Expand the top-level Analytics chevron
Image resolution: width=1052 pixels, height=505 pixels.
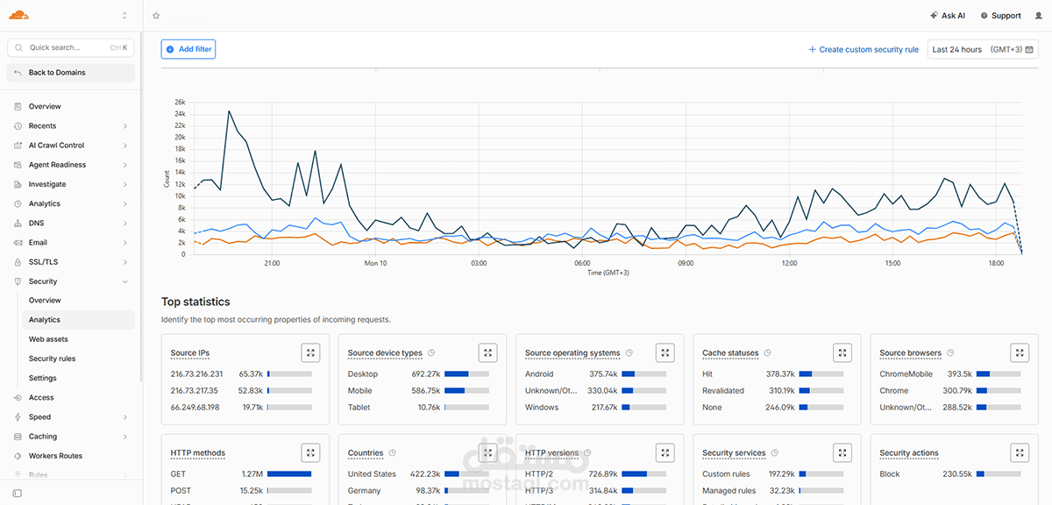[x=125, y=203]
